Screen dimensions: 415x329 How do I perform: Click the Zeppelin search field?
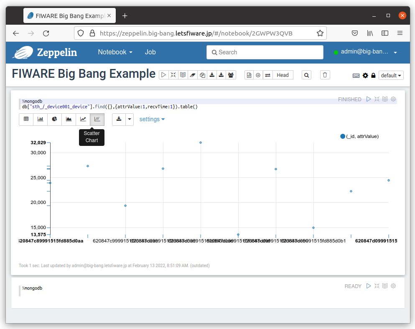click(x=265, y=52)
